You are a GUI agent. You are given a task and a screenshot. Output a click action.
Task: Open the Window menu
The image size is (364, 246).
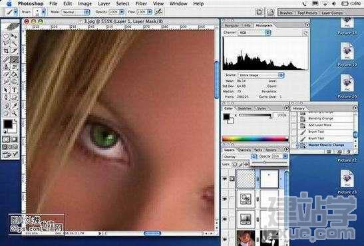178,4
